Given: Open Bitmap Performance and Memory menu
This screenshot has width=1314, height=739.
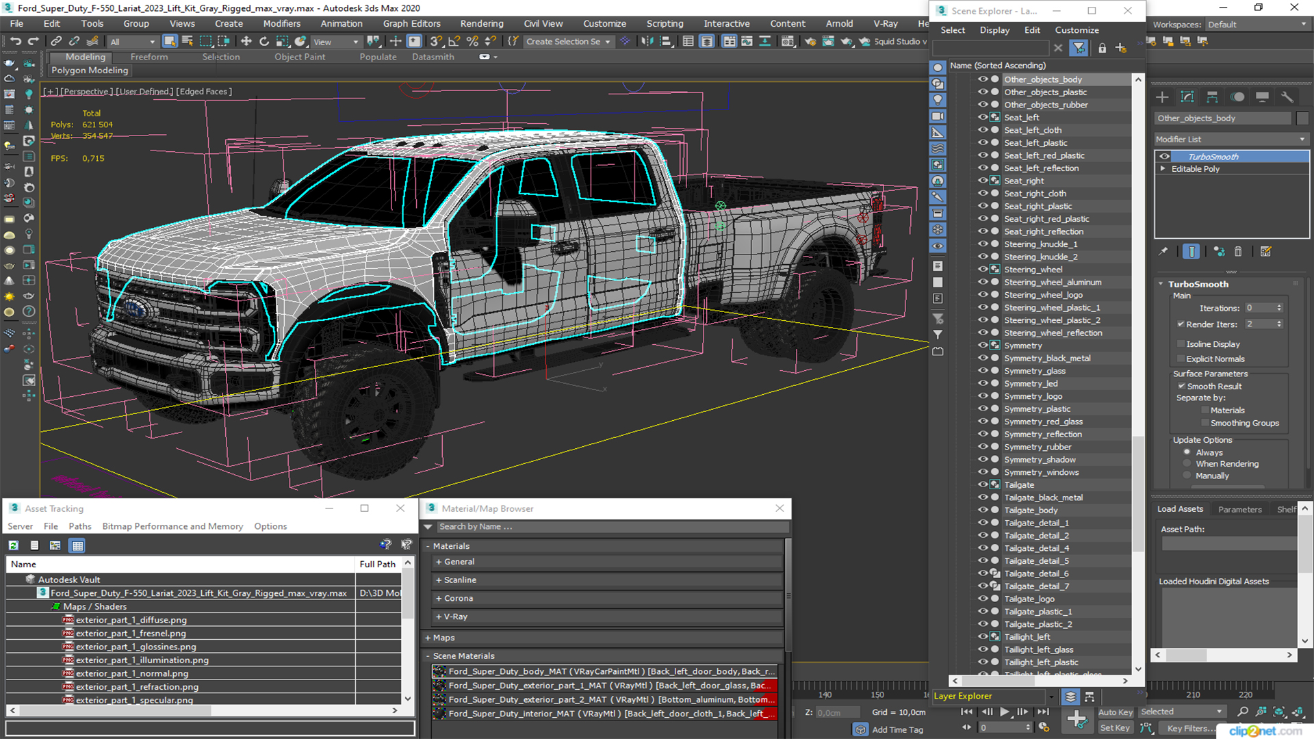Looking at the screenshot, I should [x=172, y=526].
